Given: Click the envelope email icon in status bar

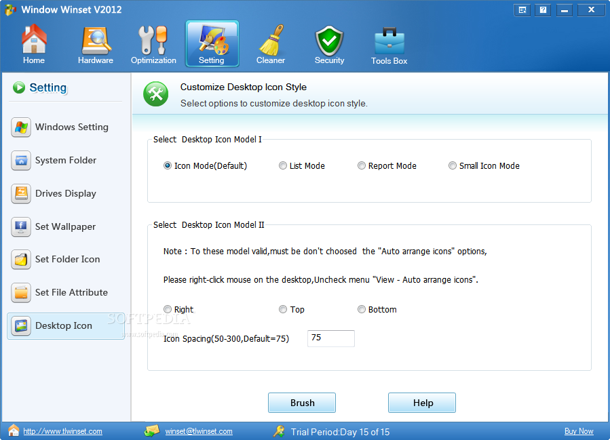Looking at the screenshot, I should tap(152, 431).
